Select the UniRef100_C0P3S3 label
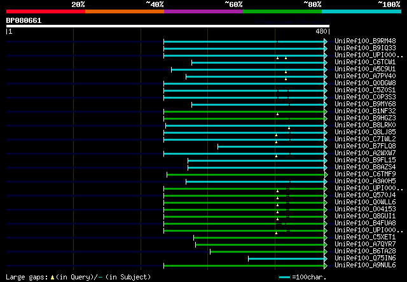The width and height of the screenshot is (407, 282). tap(365, 97)
